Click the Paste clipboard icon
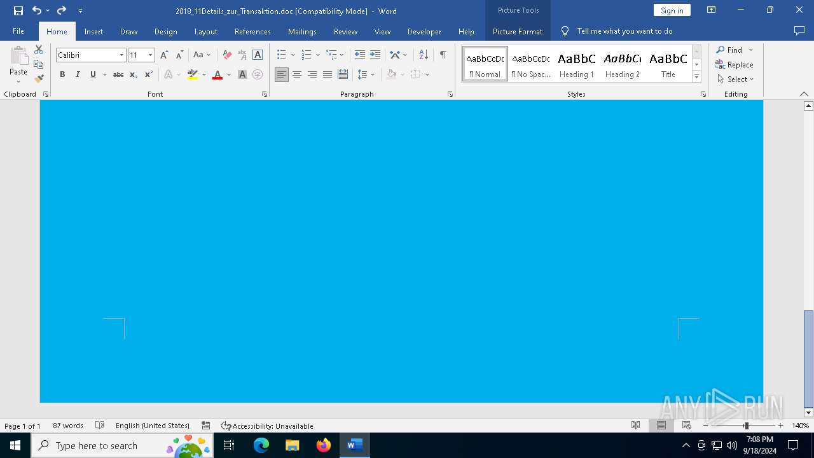The width and height of the screenshot is (814, 458). pyautogui.click(x=18, y=57)
